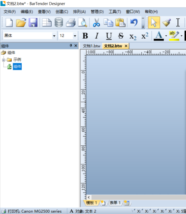
Task: Create a new document with the blank page icon
Action: pyautogui.click(x=9, y=23)
